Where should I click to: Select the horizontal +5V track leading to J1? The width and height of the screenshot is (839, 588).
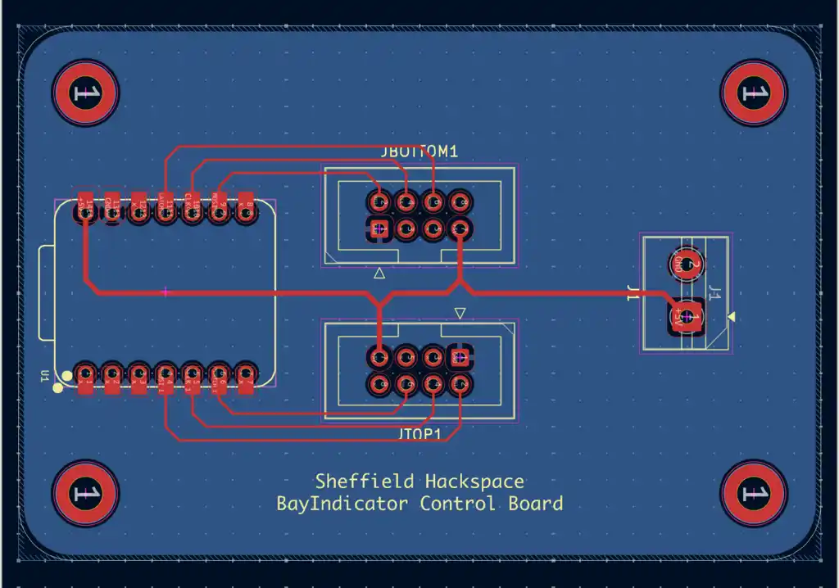coord(567,293)
